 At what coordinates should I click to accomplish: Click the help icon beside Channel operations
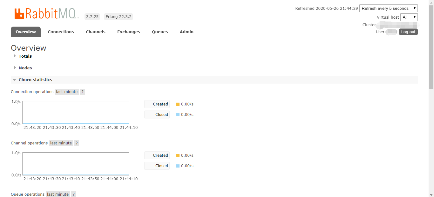76,143
